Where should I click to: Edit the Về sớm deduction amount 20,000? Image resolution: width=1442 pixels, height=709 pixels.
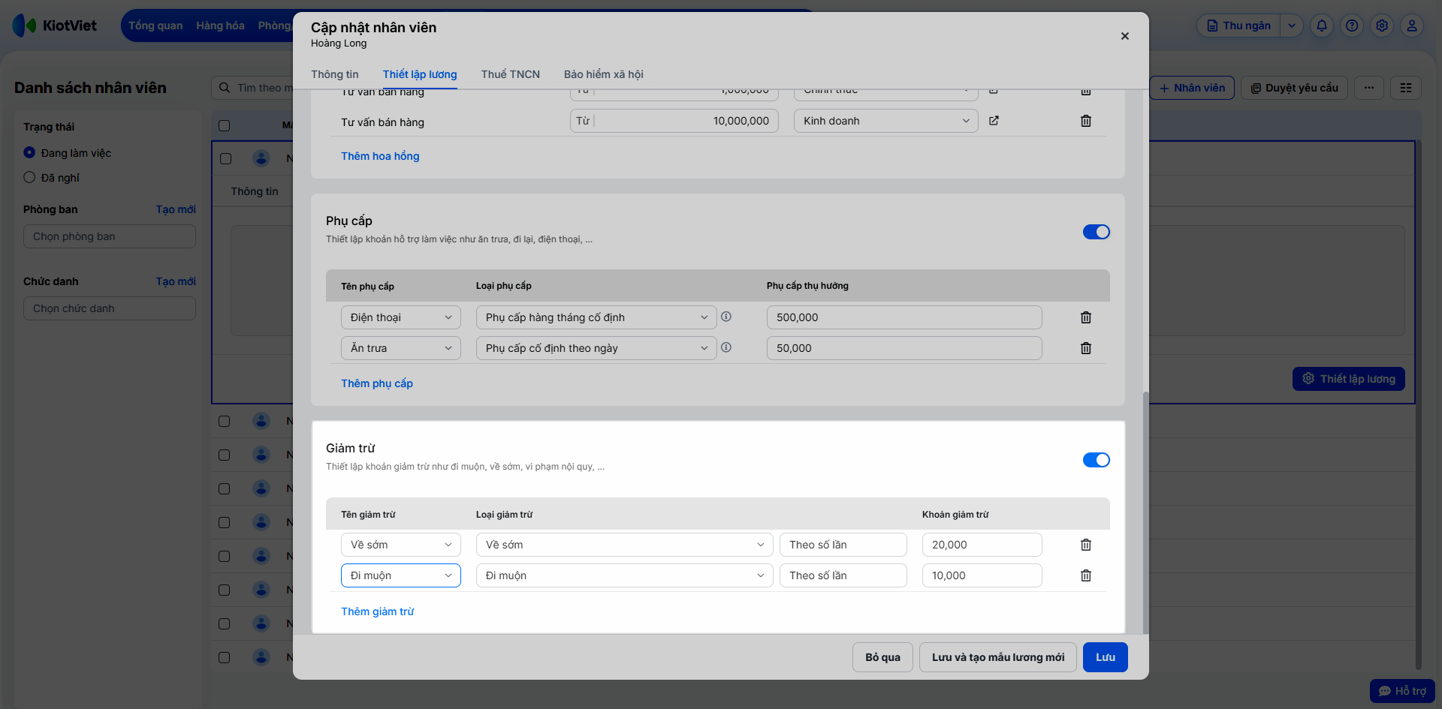click(x=982, y=545)
